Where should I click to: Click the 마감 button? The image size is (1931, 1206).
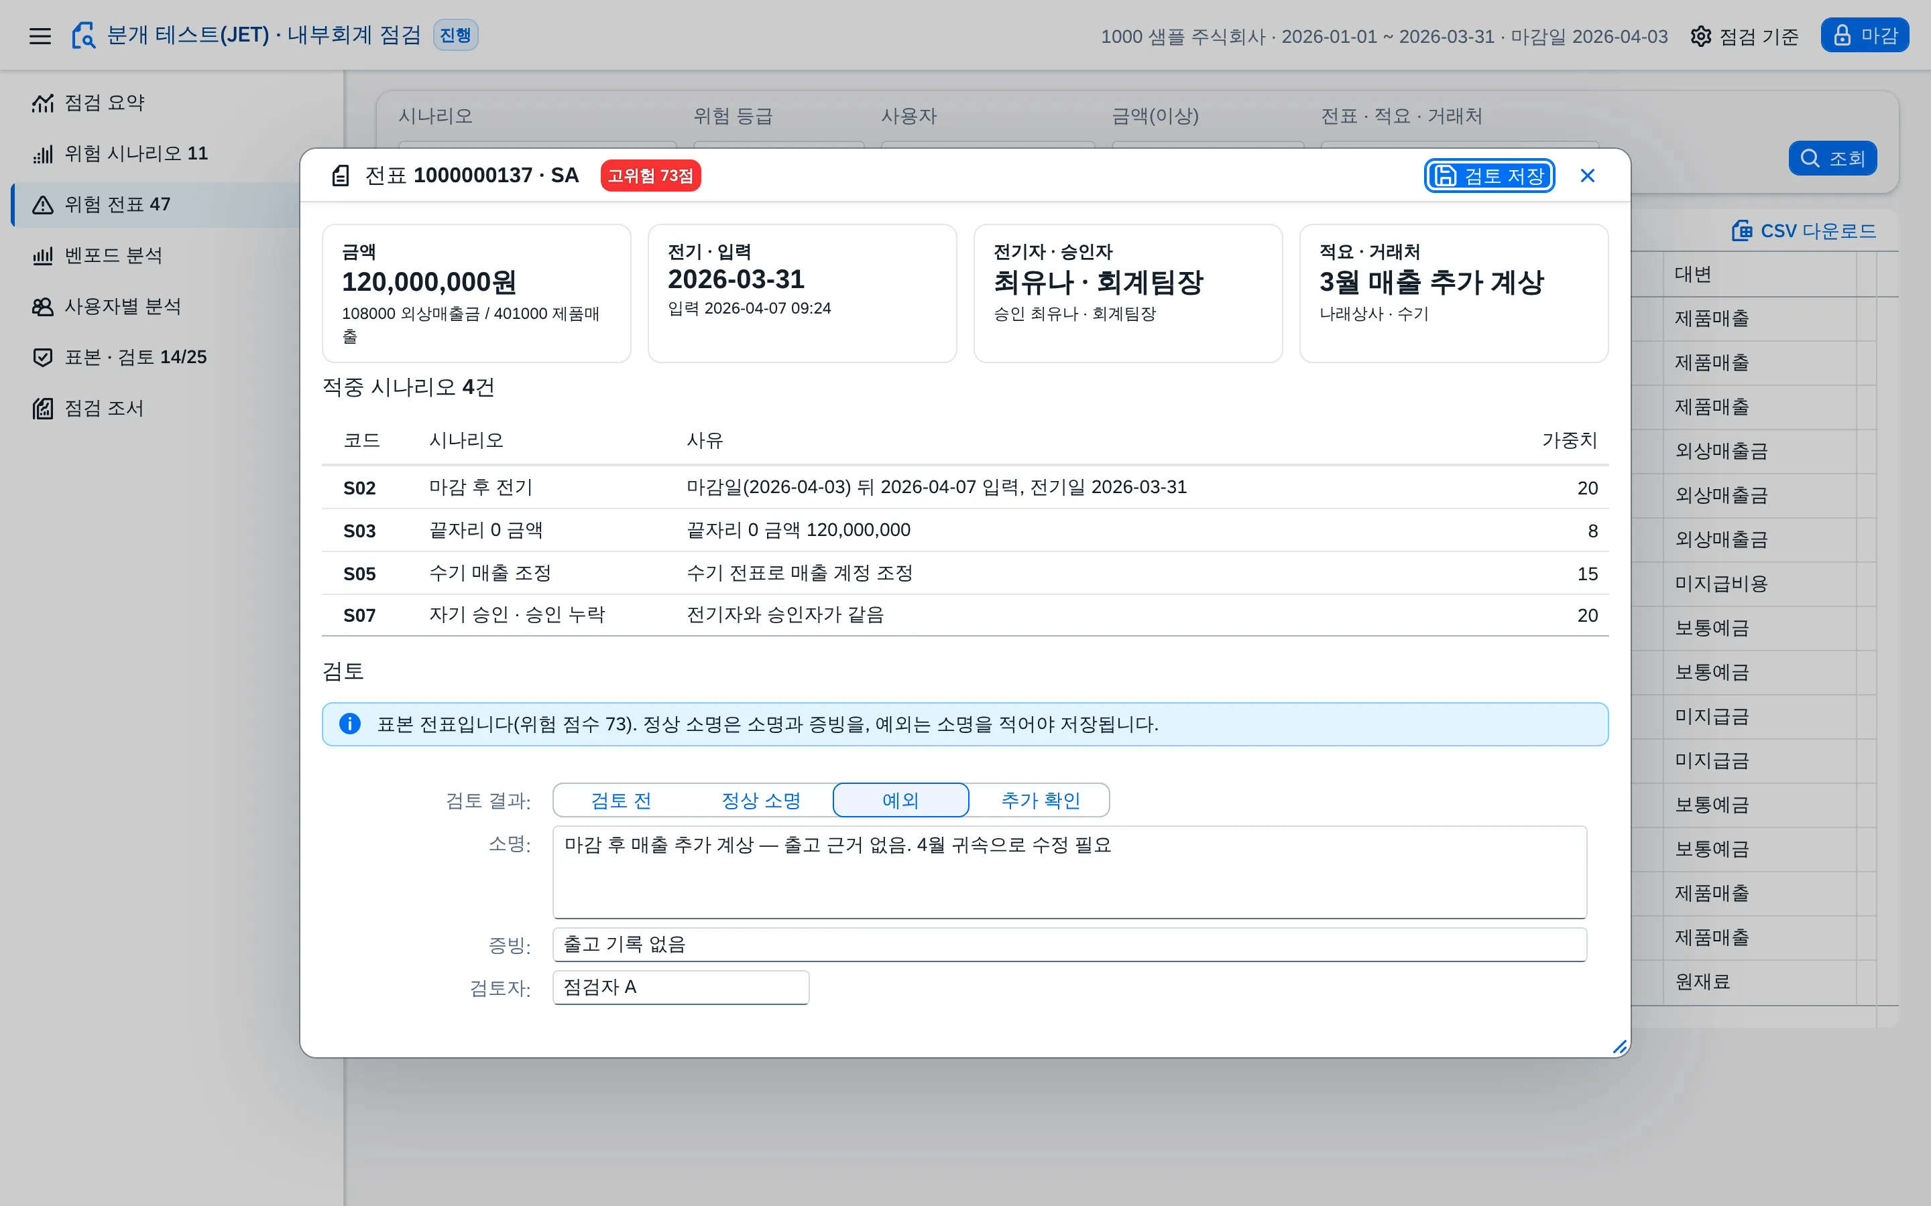[1864, 36]
